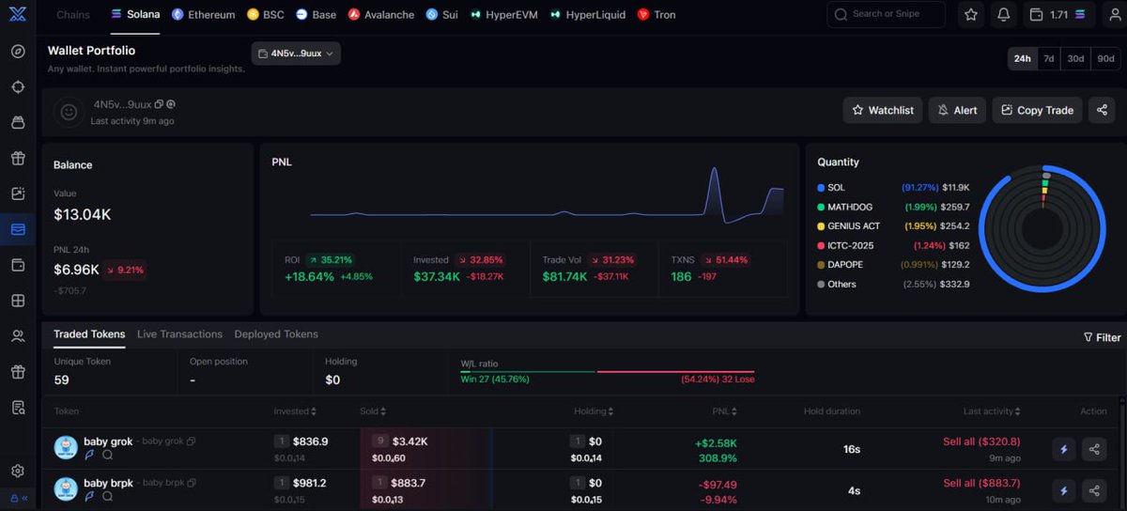This screenshot has width=1127, height=511.
Task: Open the notifications bell in top bar
Action: point(1004,15)
